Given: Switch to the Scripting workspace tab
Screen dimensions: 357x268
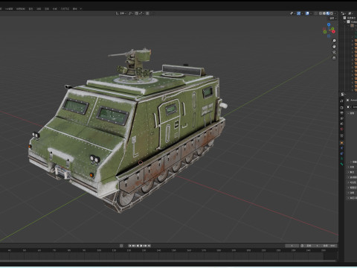Looking at the screenshot, I should tap(74, 9).
